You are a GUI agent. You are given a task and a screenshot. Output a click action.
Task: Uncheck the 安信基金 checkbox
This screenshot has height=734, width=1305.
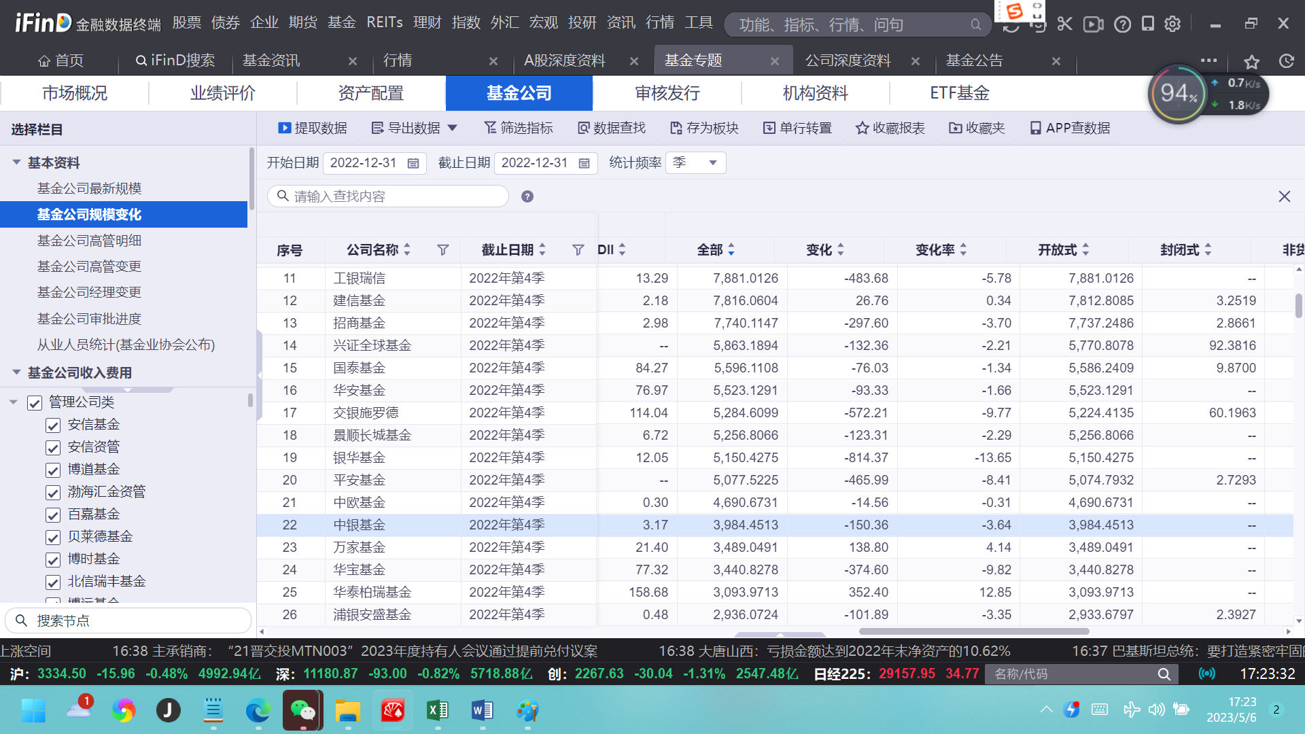53,425
